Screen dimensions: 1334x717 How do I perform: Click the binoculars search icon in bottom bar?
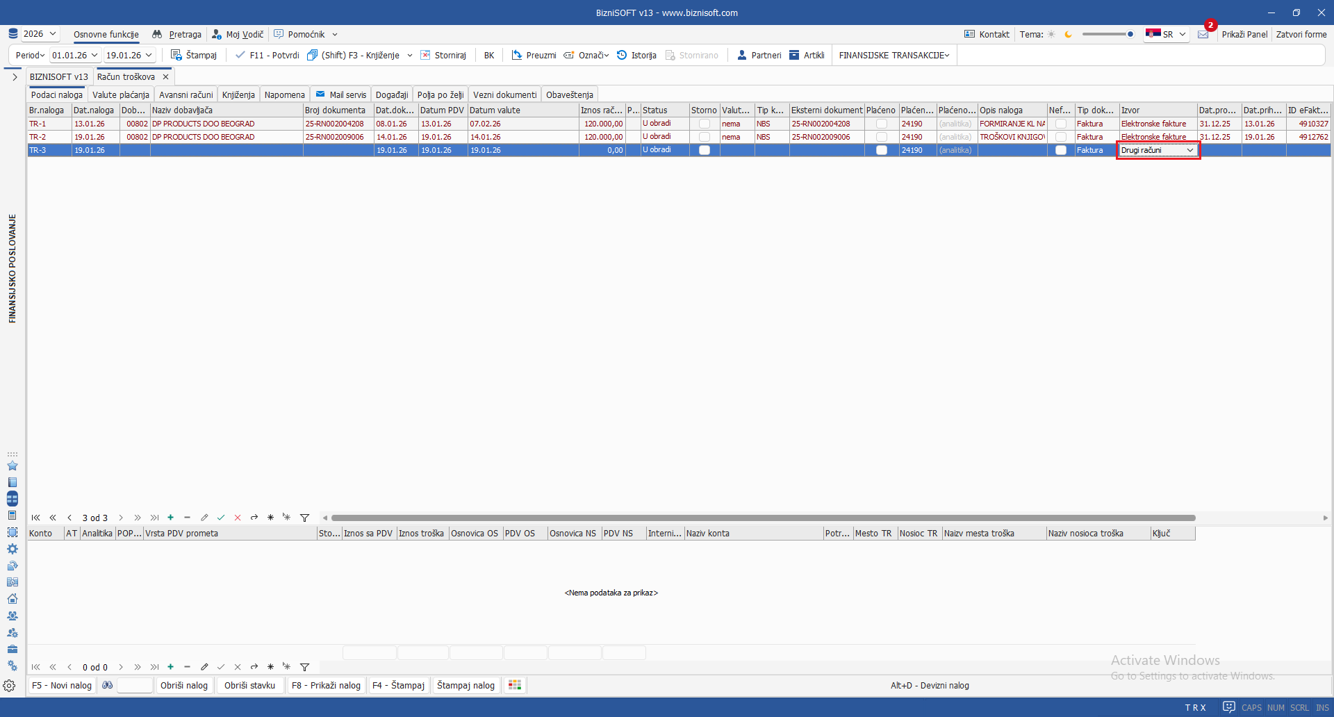(x=108, y=685)
